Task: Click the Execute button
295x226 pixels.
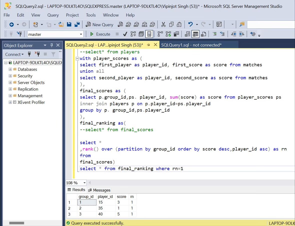Action: (100, 34)
